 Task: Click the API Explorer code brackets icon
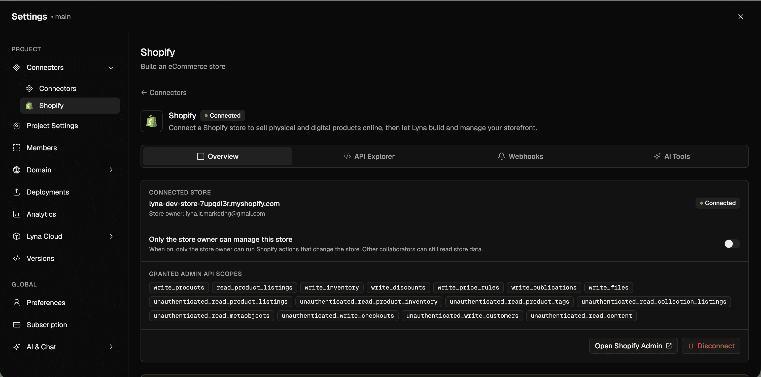[347, 157]
